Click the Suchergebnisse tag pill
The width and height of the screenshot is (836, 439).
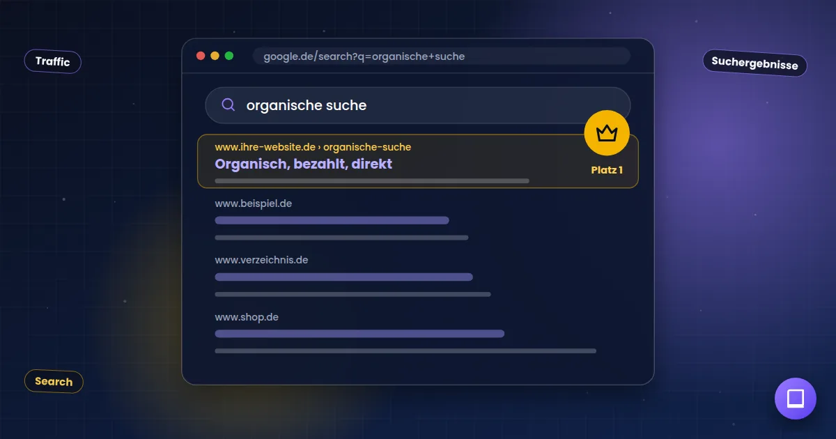tap(754, 63)
